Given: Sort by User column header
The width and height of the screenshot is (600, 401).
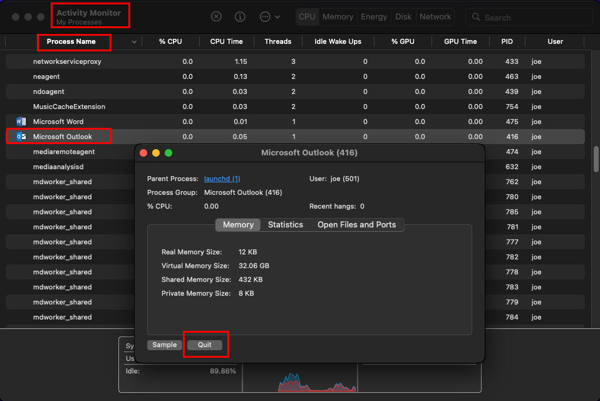Looking at the screenshot, I should tap(555, 41).
